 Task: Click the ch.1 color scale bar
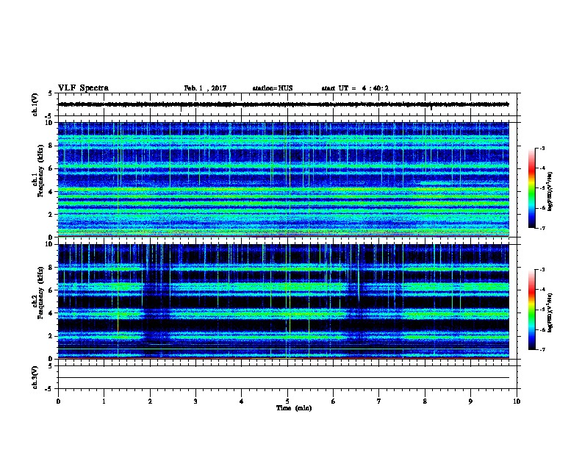[531, 188]
